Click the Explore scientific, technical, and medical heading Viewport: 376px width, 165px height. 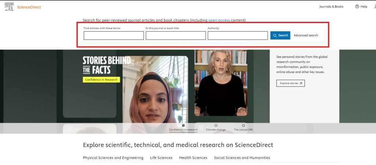coord(178,145)
